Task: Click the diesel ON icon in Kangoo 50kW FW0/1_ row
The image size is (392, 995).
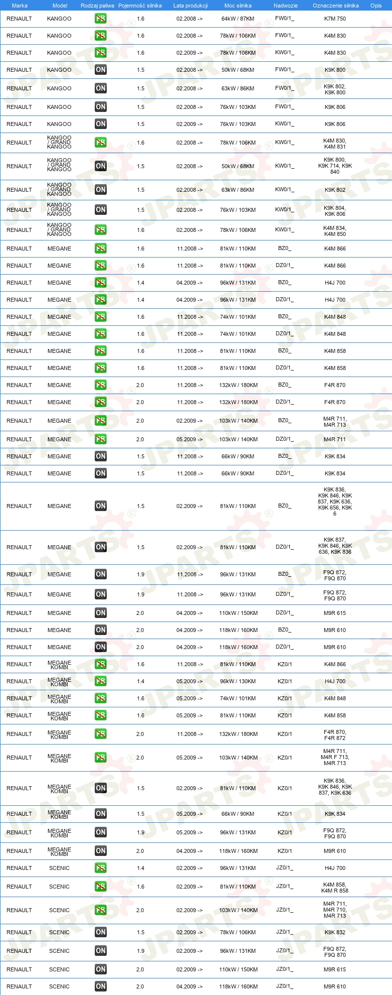Action: [x=101, y=70]
